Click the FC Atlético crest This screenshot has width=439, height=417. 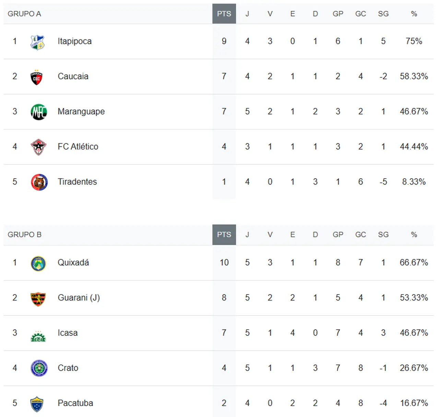pos(38,147)
